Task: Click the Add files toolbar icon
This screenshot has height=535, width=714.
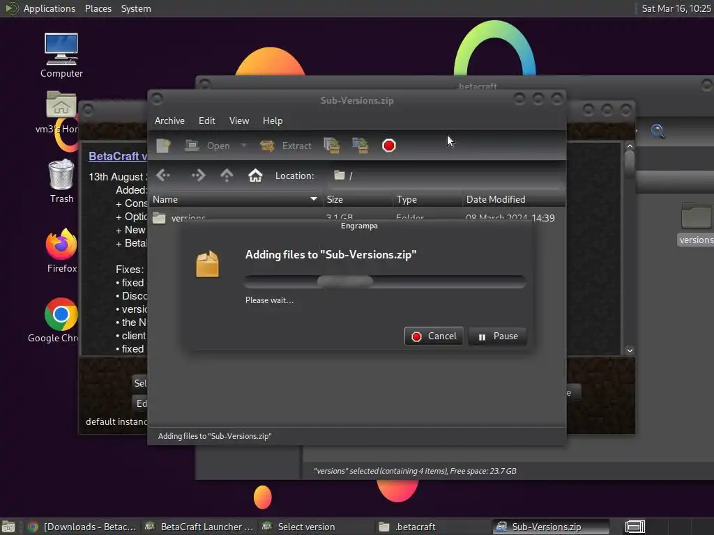Action: (x=332, y=146)
